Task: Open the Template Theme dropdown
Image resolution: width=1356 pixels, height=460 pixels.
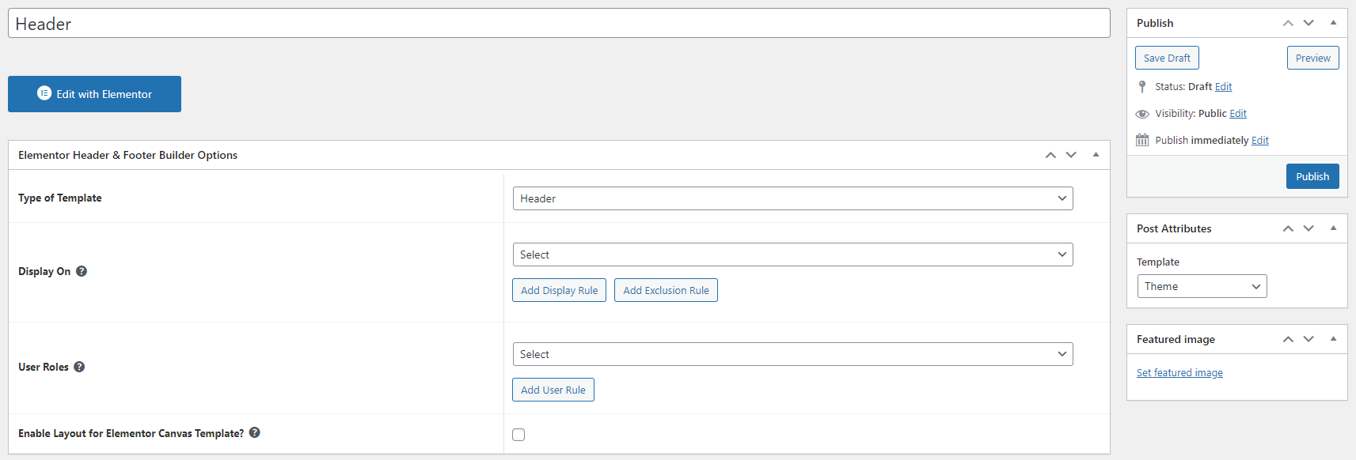Action: 1202,286
